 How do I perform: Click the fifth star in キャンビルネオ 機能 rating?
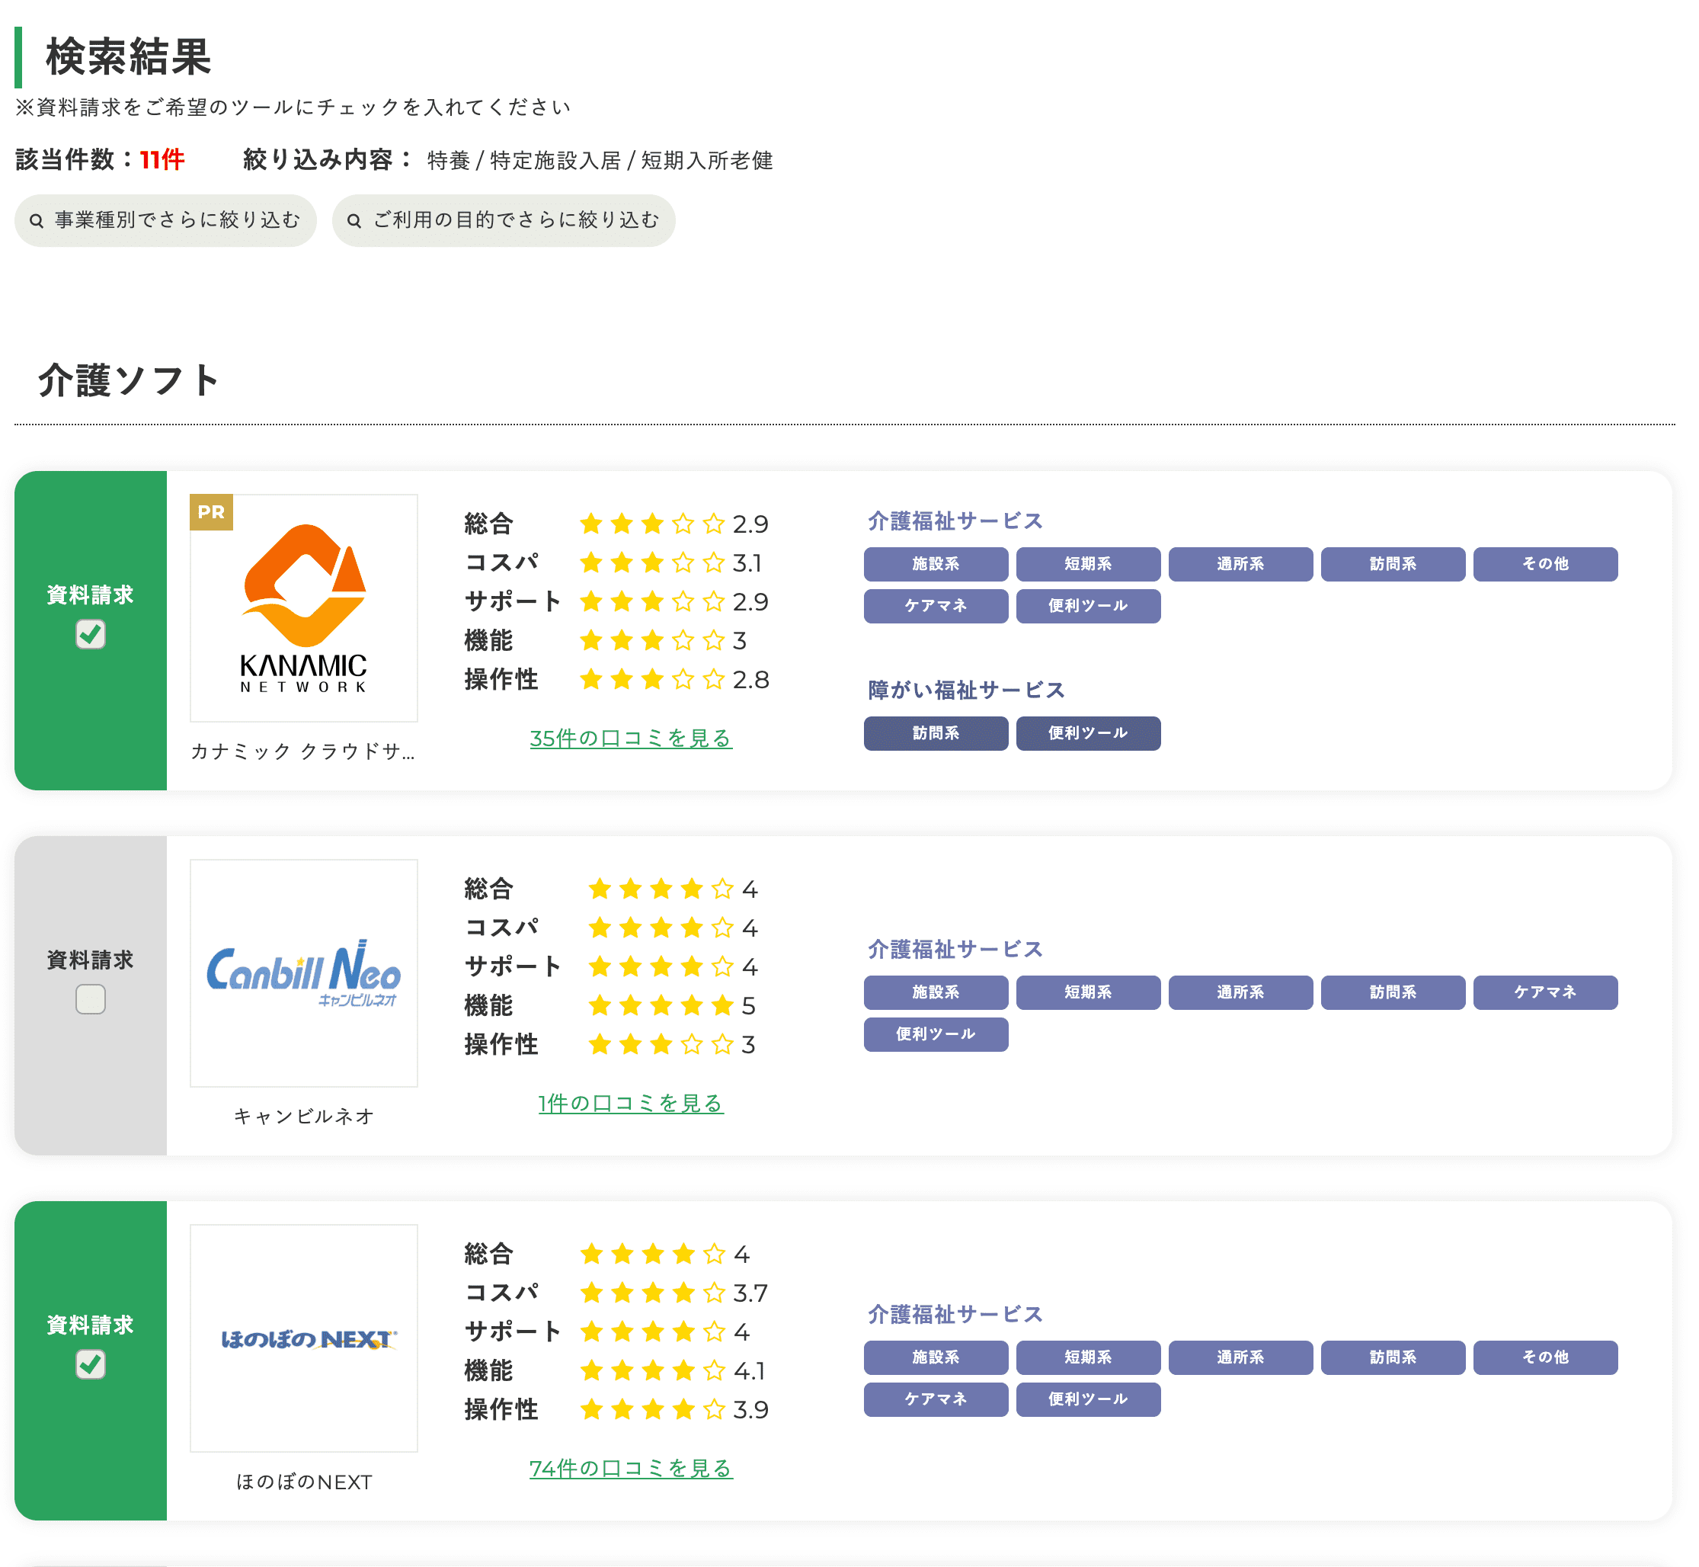[722, 1005]
